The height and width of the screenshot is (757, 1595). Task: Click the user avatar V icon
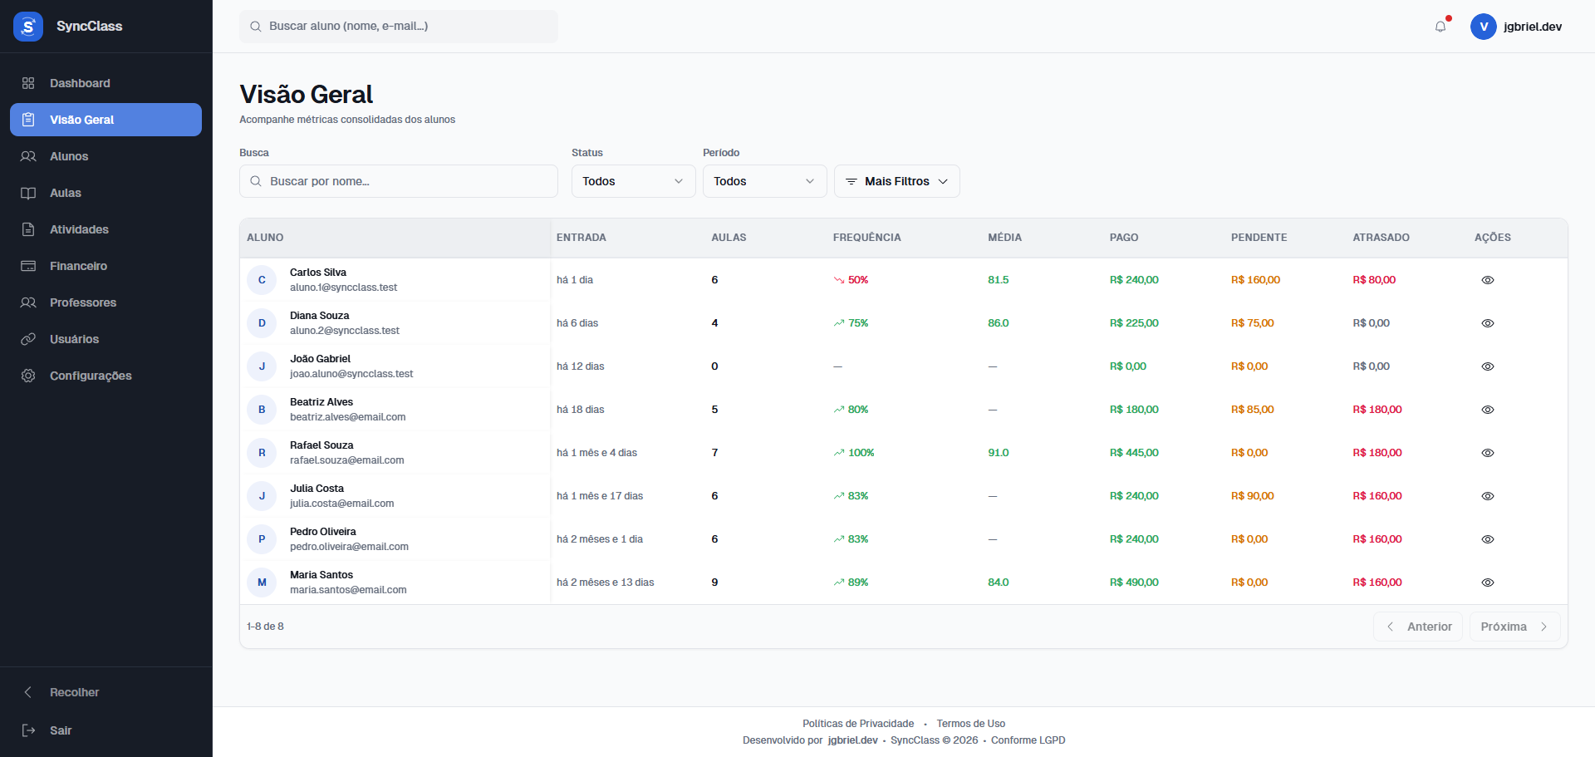(x=1483, y=27)
